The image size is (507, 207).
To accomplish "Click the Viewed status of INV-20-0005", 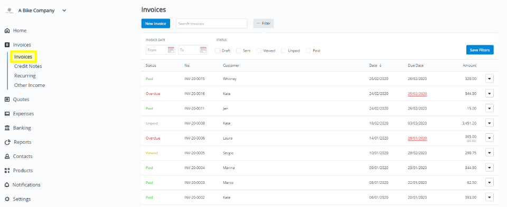I will pyautogui.click(x=152, y=153).
